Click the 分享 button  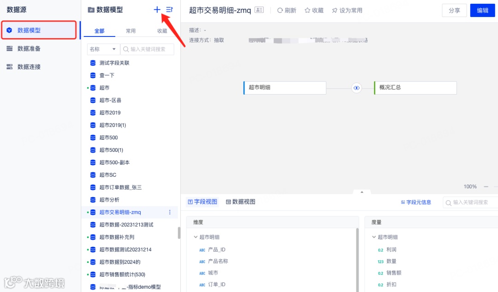click(454, 10)
